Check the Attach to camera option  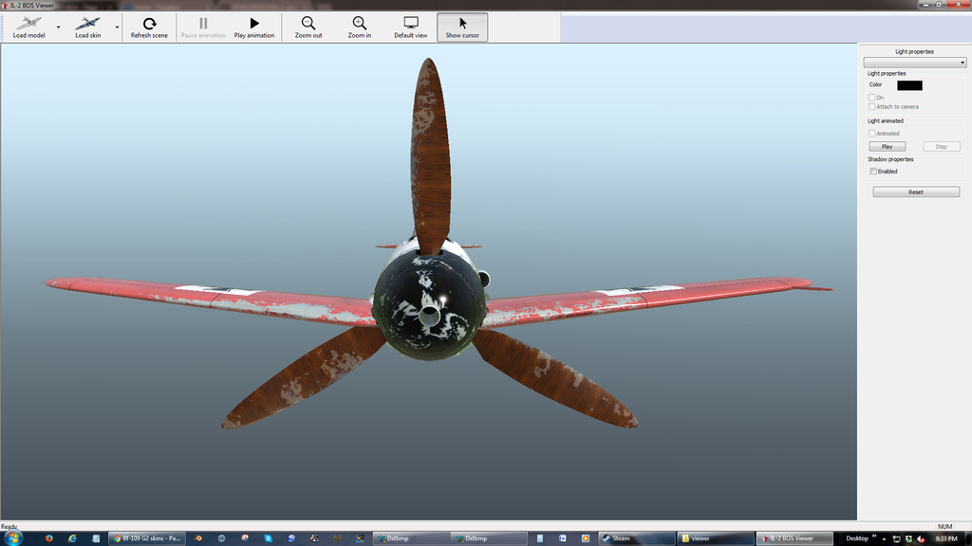tap(872, 106)
